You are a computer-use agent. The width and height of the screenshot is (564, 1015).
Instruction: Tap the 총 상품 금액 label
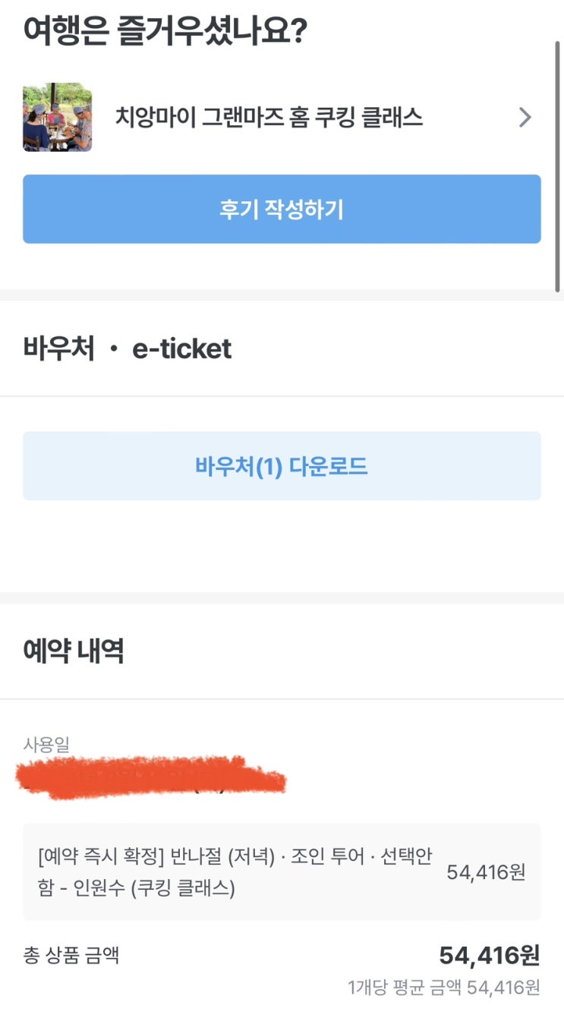click(x=71, y=955)
